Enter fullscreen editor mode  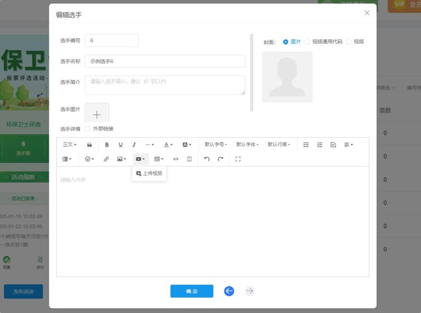tap(238, 159)
